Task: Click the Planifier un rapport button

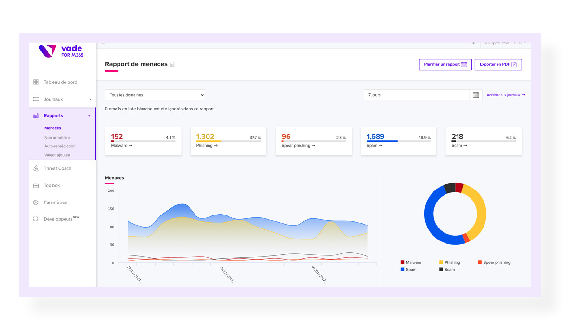Action: pyautogui.click(x=445, y=64)
